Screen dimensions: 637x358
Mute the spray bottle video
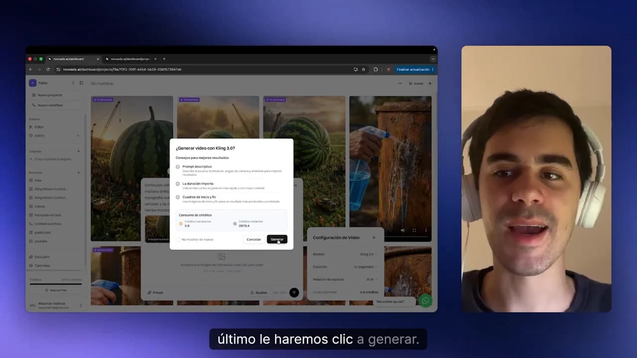[404, 230]
